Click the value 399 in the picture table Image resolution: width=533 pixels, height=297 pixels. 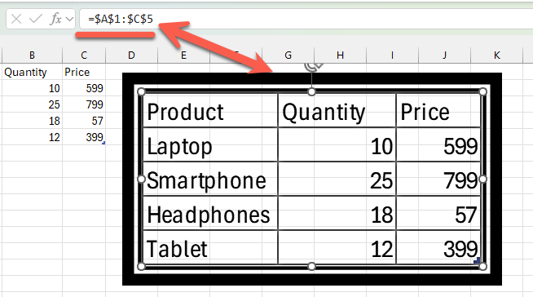tap(460, 249)
